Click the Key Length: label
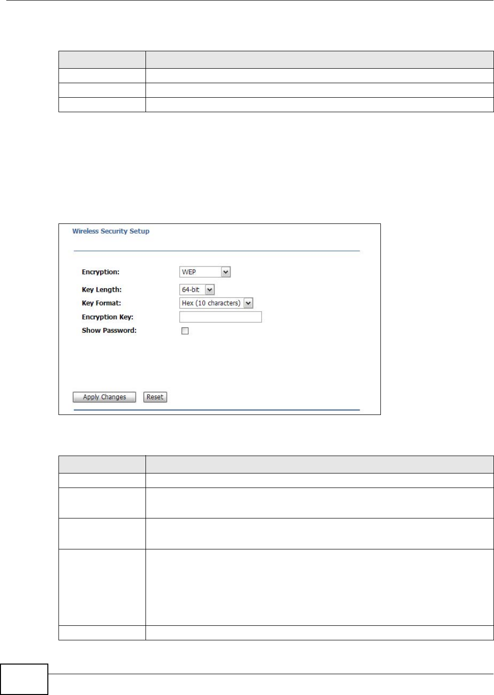Viewport: 494px width, 695px height. (102, 290)
